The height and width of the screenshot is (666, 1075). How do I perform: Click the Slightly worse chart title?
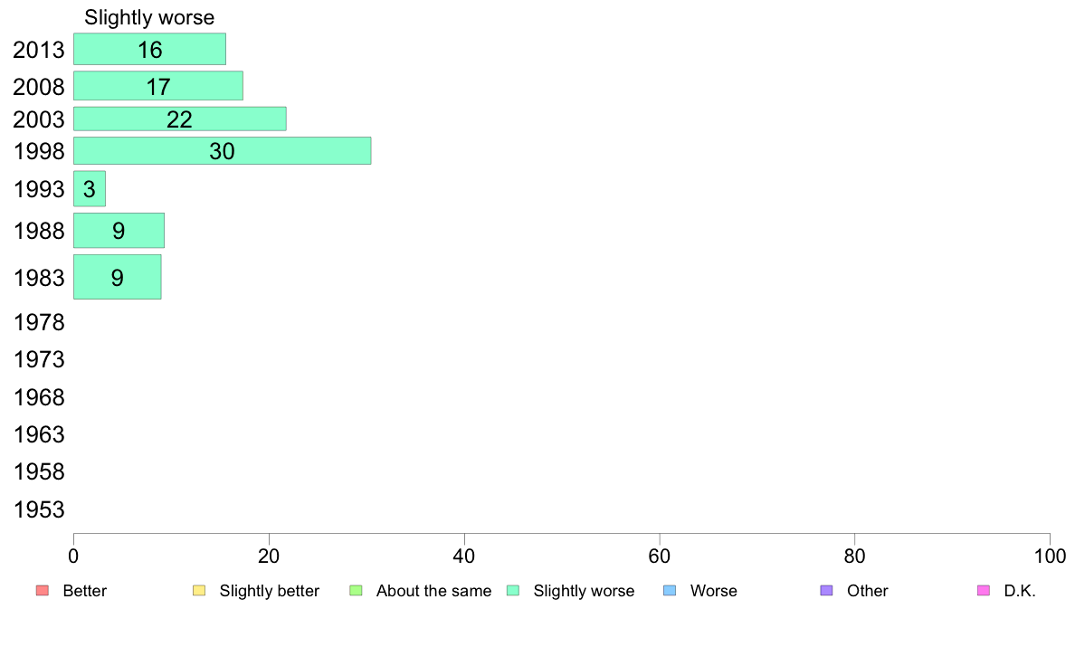149,17
